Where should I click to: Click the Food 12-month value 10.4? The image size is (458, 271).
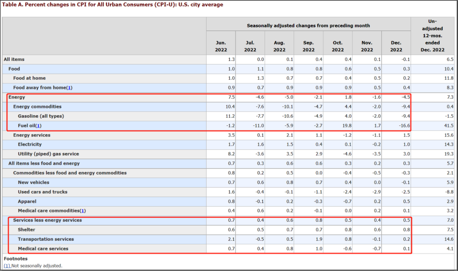449,69
